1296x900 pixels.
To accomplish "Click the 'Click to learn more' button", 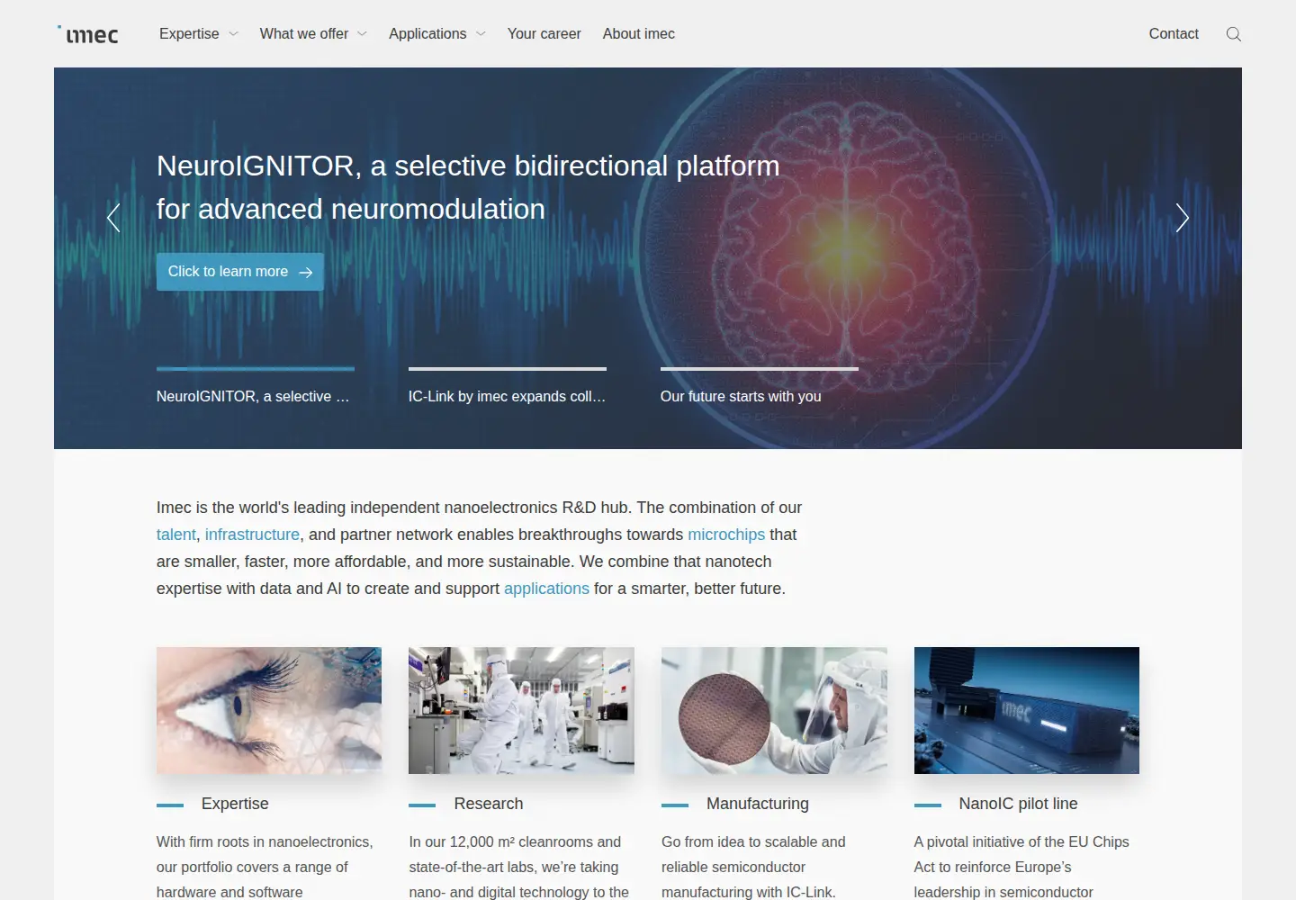I will click(x=240, y=272).
